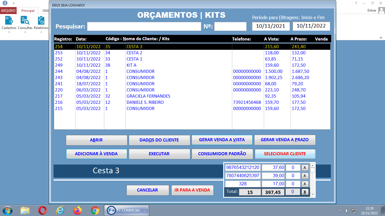The image size is (385, 216).
Task: Launch Google Chrome from taskbar
Action: [x=95, y=210]
